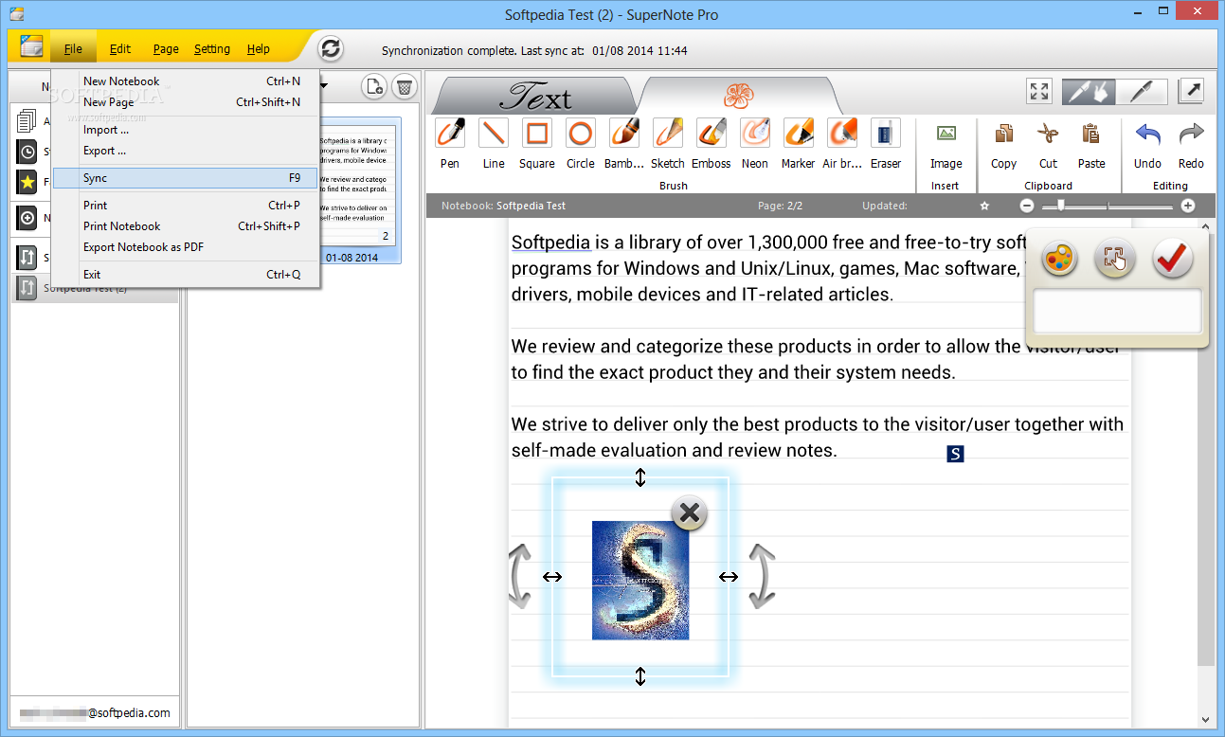The image size is (1225, 737).
Task: Adjust the zoom slider handle
Action: tap(1061, 206)
